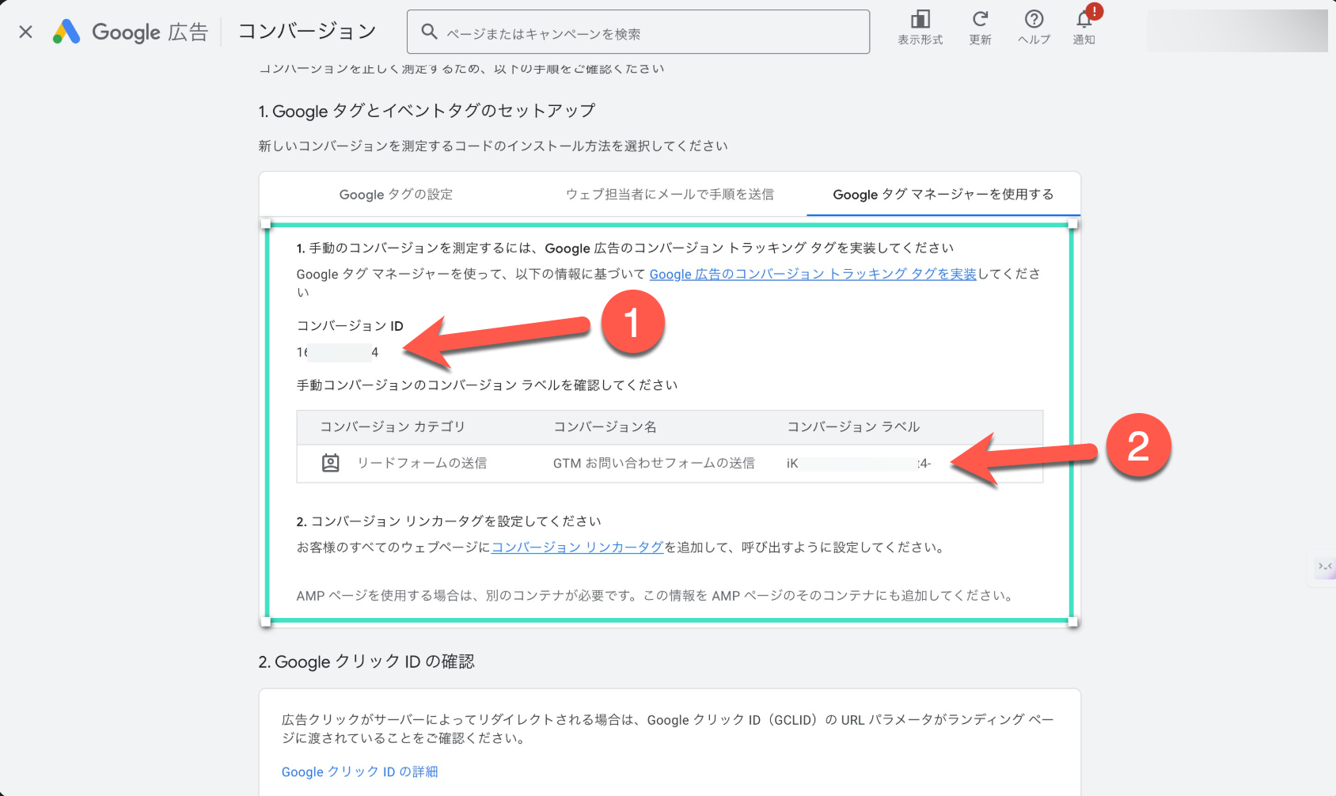This screenshot has width=1336, height=796.
Task: Click the conversion label value in table
Action: pyautogui.click(x=858, y=464)
